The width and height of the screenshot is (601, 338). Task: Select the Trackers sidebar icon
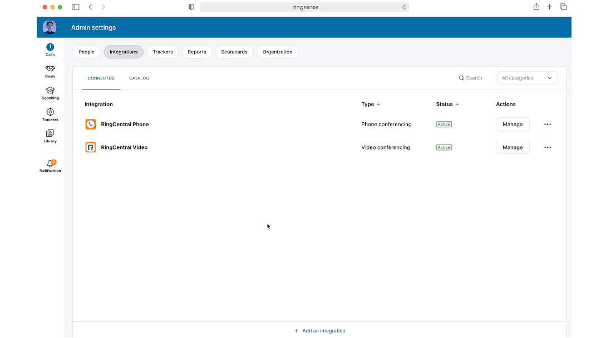[50, 112]
